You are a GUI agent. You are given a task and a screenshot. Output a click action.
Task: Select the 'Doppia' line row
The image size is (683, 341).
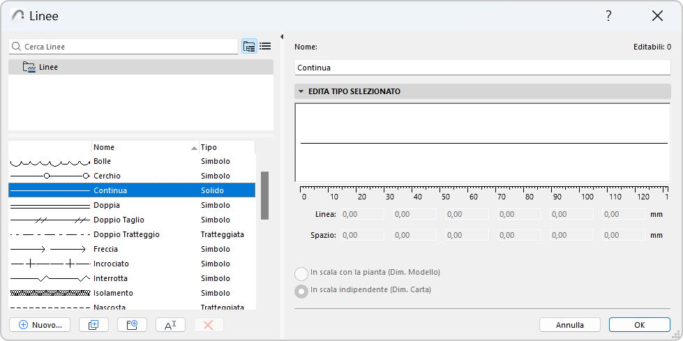(x=132, y=205)
